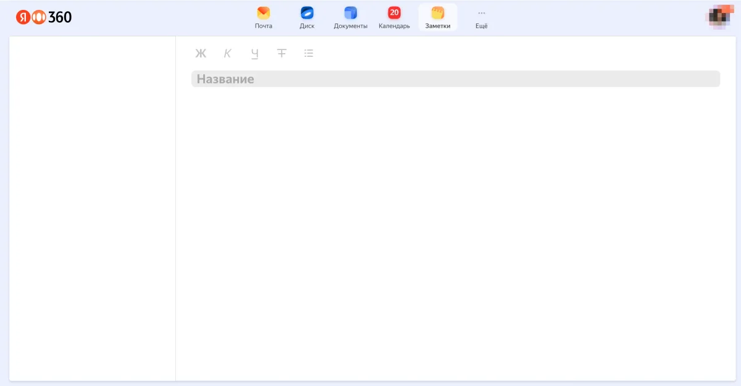Toggle underline formatting (Ч)

[254, 54]
